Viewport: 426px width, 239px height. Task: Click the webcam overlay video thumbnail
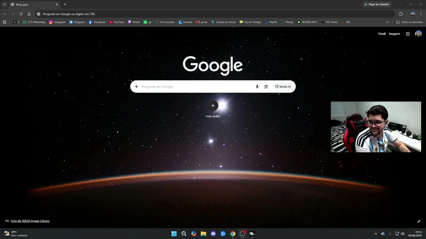pos(376,127)
